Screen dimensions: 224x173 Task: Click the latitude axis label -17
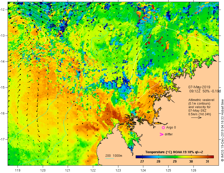(3, 139)
